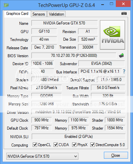Click the camera screenshot icon

click(x=124, y=14)
